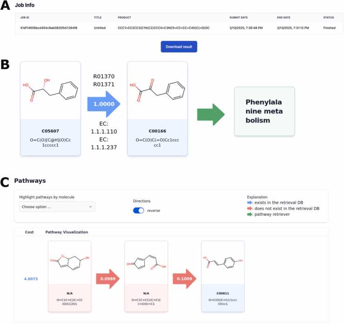Toggle the reverse directions switch
344x324 pixels.
point(138,210)
